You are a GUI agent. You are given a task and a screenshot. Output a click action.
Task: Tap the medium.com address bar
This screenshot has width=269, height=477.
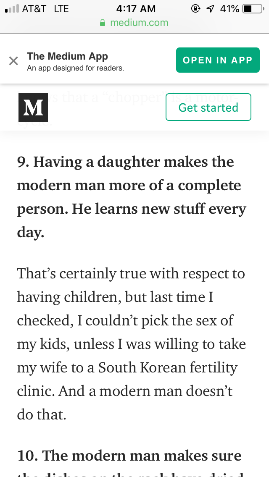click(x=134, y=23)
